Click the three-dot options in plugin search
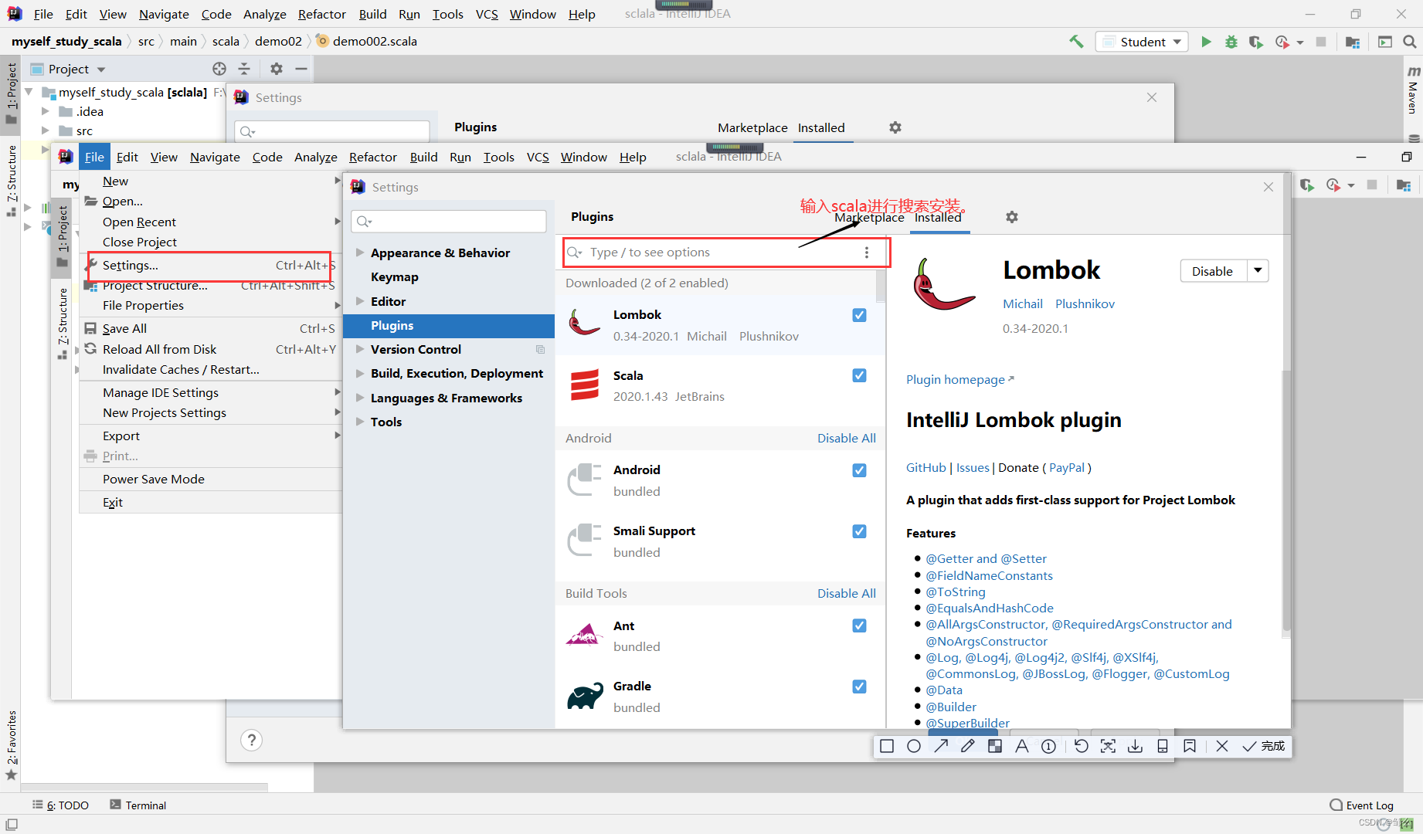Viewport: 1423px width, 834px height. click(867, 253)
